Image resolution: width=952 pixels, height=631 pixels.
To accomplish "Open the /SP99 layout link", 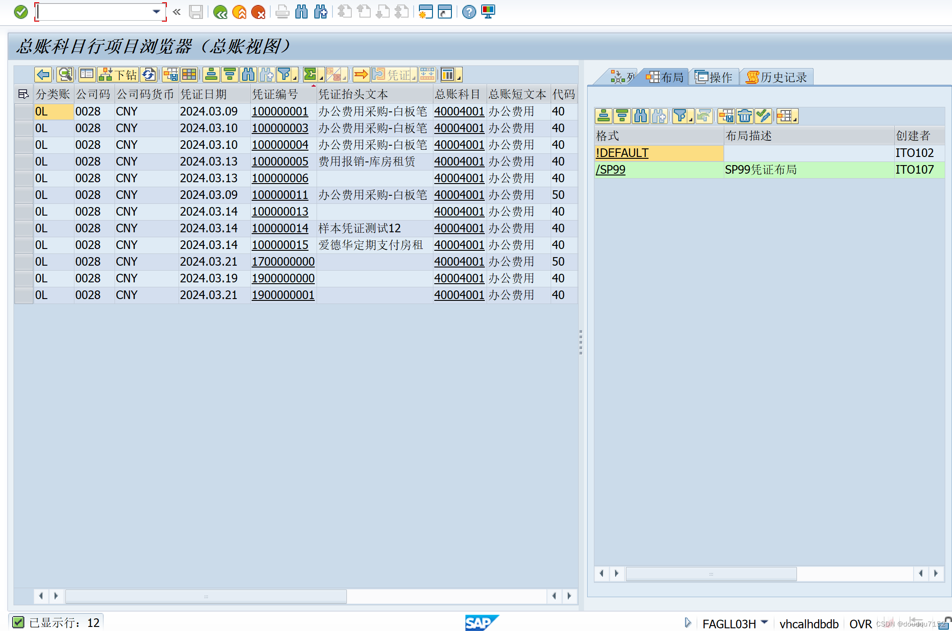I will coord(611,170).
